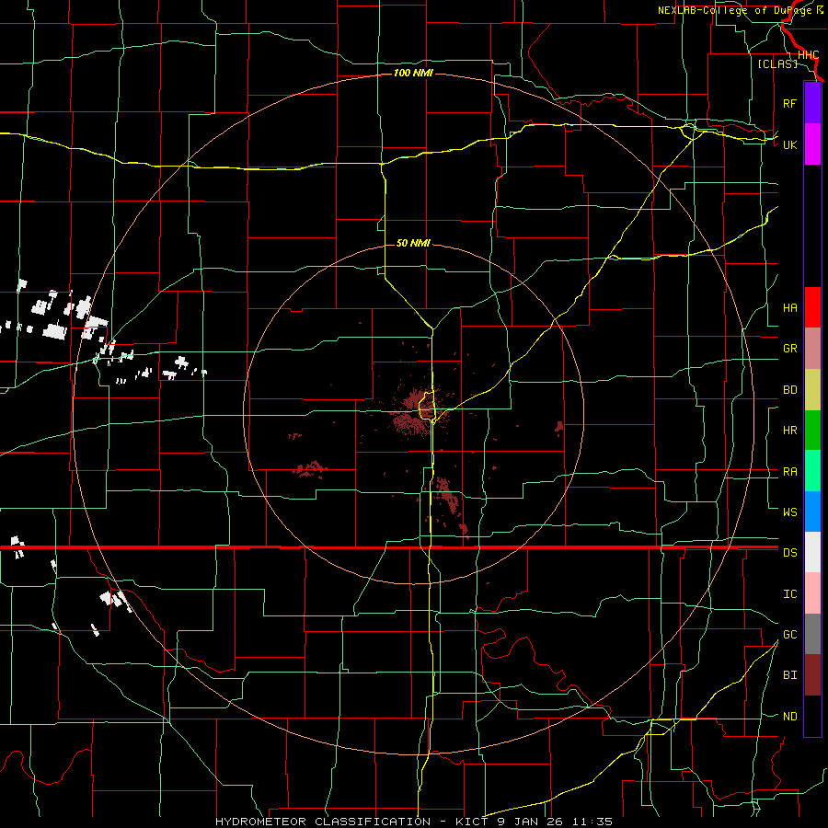Click the HR legend label
Screen dimensions: 828x828
coord(789,431)
